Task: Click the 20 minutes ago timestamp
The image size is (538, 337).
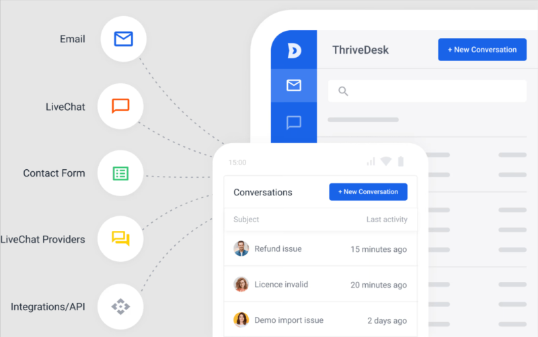Action: [379, 285]
